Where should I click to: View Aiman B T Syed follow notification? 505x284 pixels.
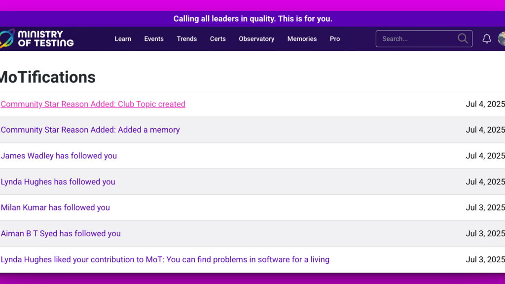click(61, 234)
